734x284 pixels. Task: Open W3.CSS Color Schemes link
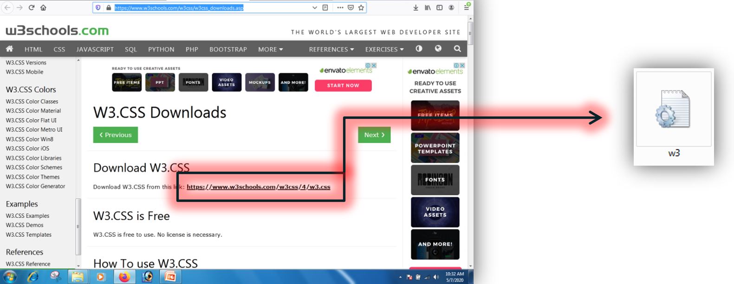click(34, 168)
